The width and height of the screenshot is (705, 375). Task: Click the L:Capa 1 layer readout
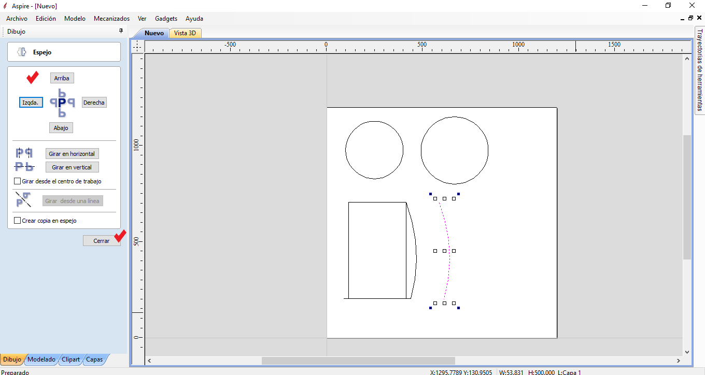tap(570, 372)
